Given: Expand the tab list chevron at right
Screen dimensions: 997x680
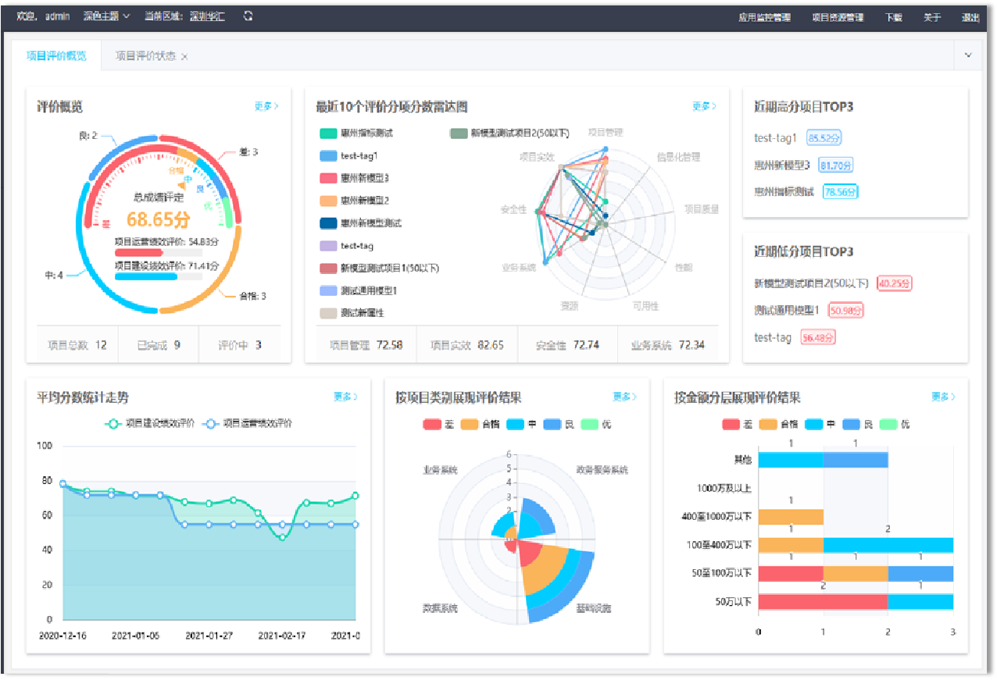Looking at the screenshot, I should click(968, 55).
